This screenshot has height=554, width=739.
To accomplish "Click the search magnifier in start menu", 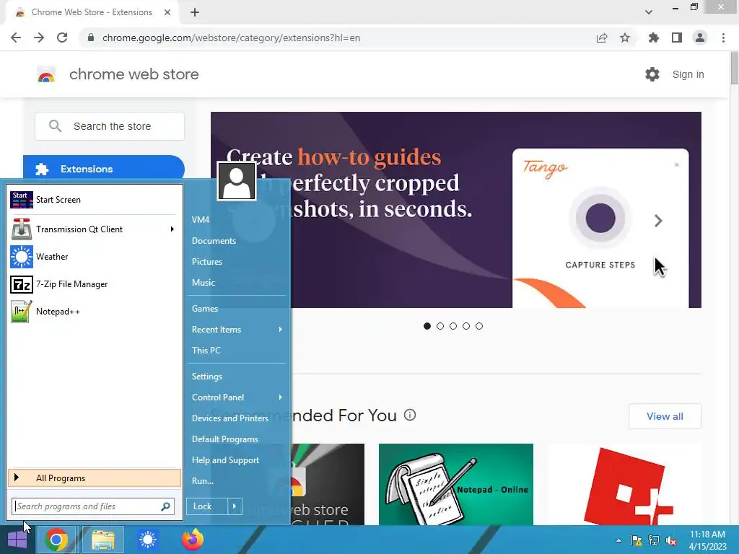I will click(165, 506).
